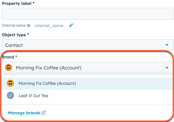Open the Contact object type selector
The height and width of the screenshot is (122, 174).
[x=88, y=45]
